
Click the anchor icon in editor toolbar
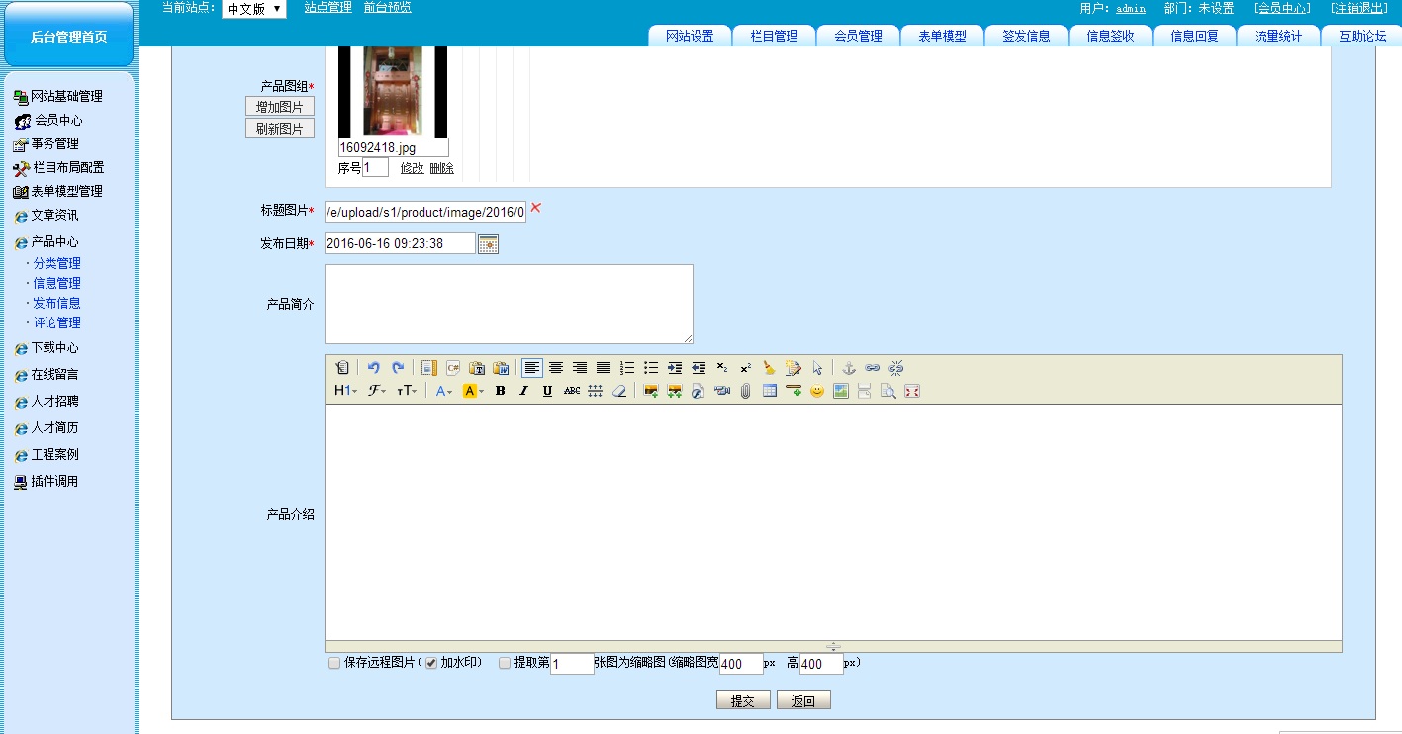pos(848,367)
